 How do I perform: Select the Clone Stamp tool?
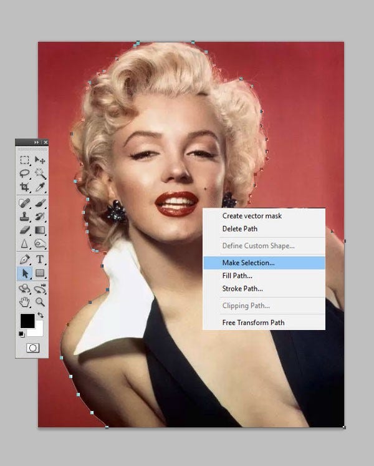24,216
